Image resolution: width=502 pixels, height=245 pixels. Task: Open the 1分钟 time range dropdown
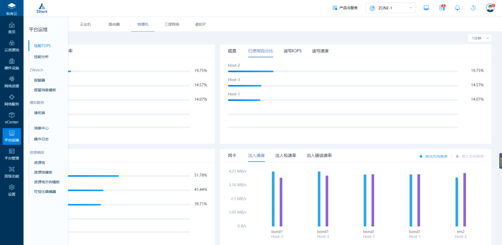tap(479, 38)
